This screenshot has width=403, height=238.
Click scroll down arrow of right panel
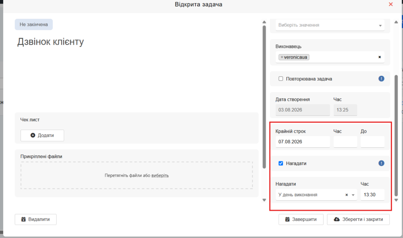click(x=396, y=200)
